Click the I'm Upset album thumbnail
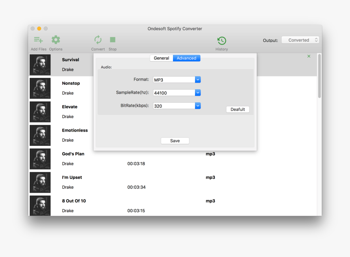The image size is (350, 257). pos(40,182)
